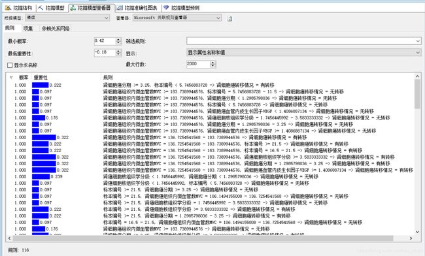Select rule 标本编号 >= 21.5, 核组织学分级 >= 3.5833333332
The image size is (425, 256).
tap(199, 209)
